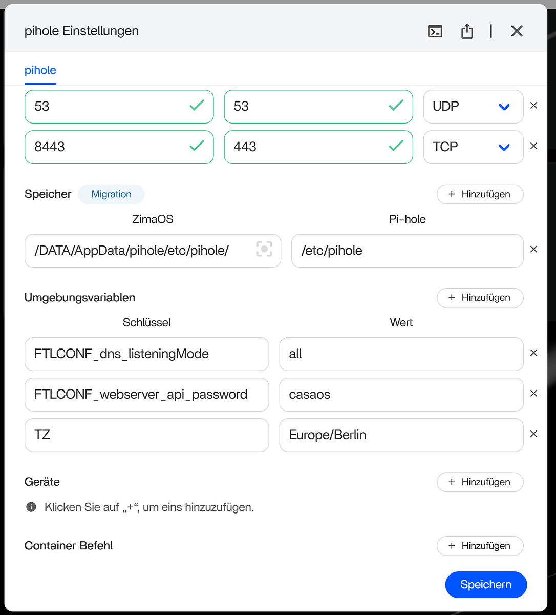Click the Speichern button
Screen dimensions: 556x615
tap(485, 585)
